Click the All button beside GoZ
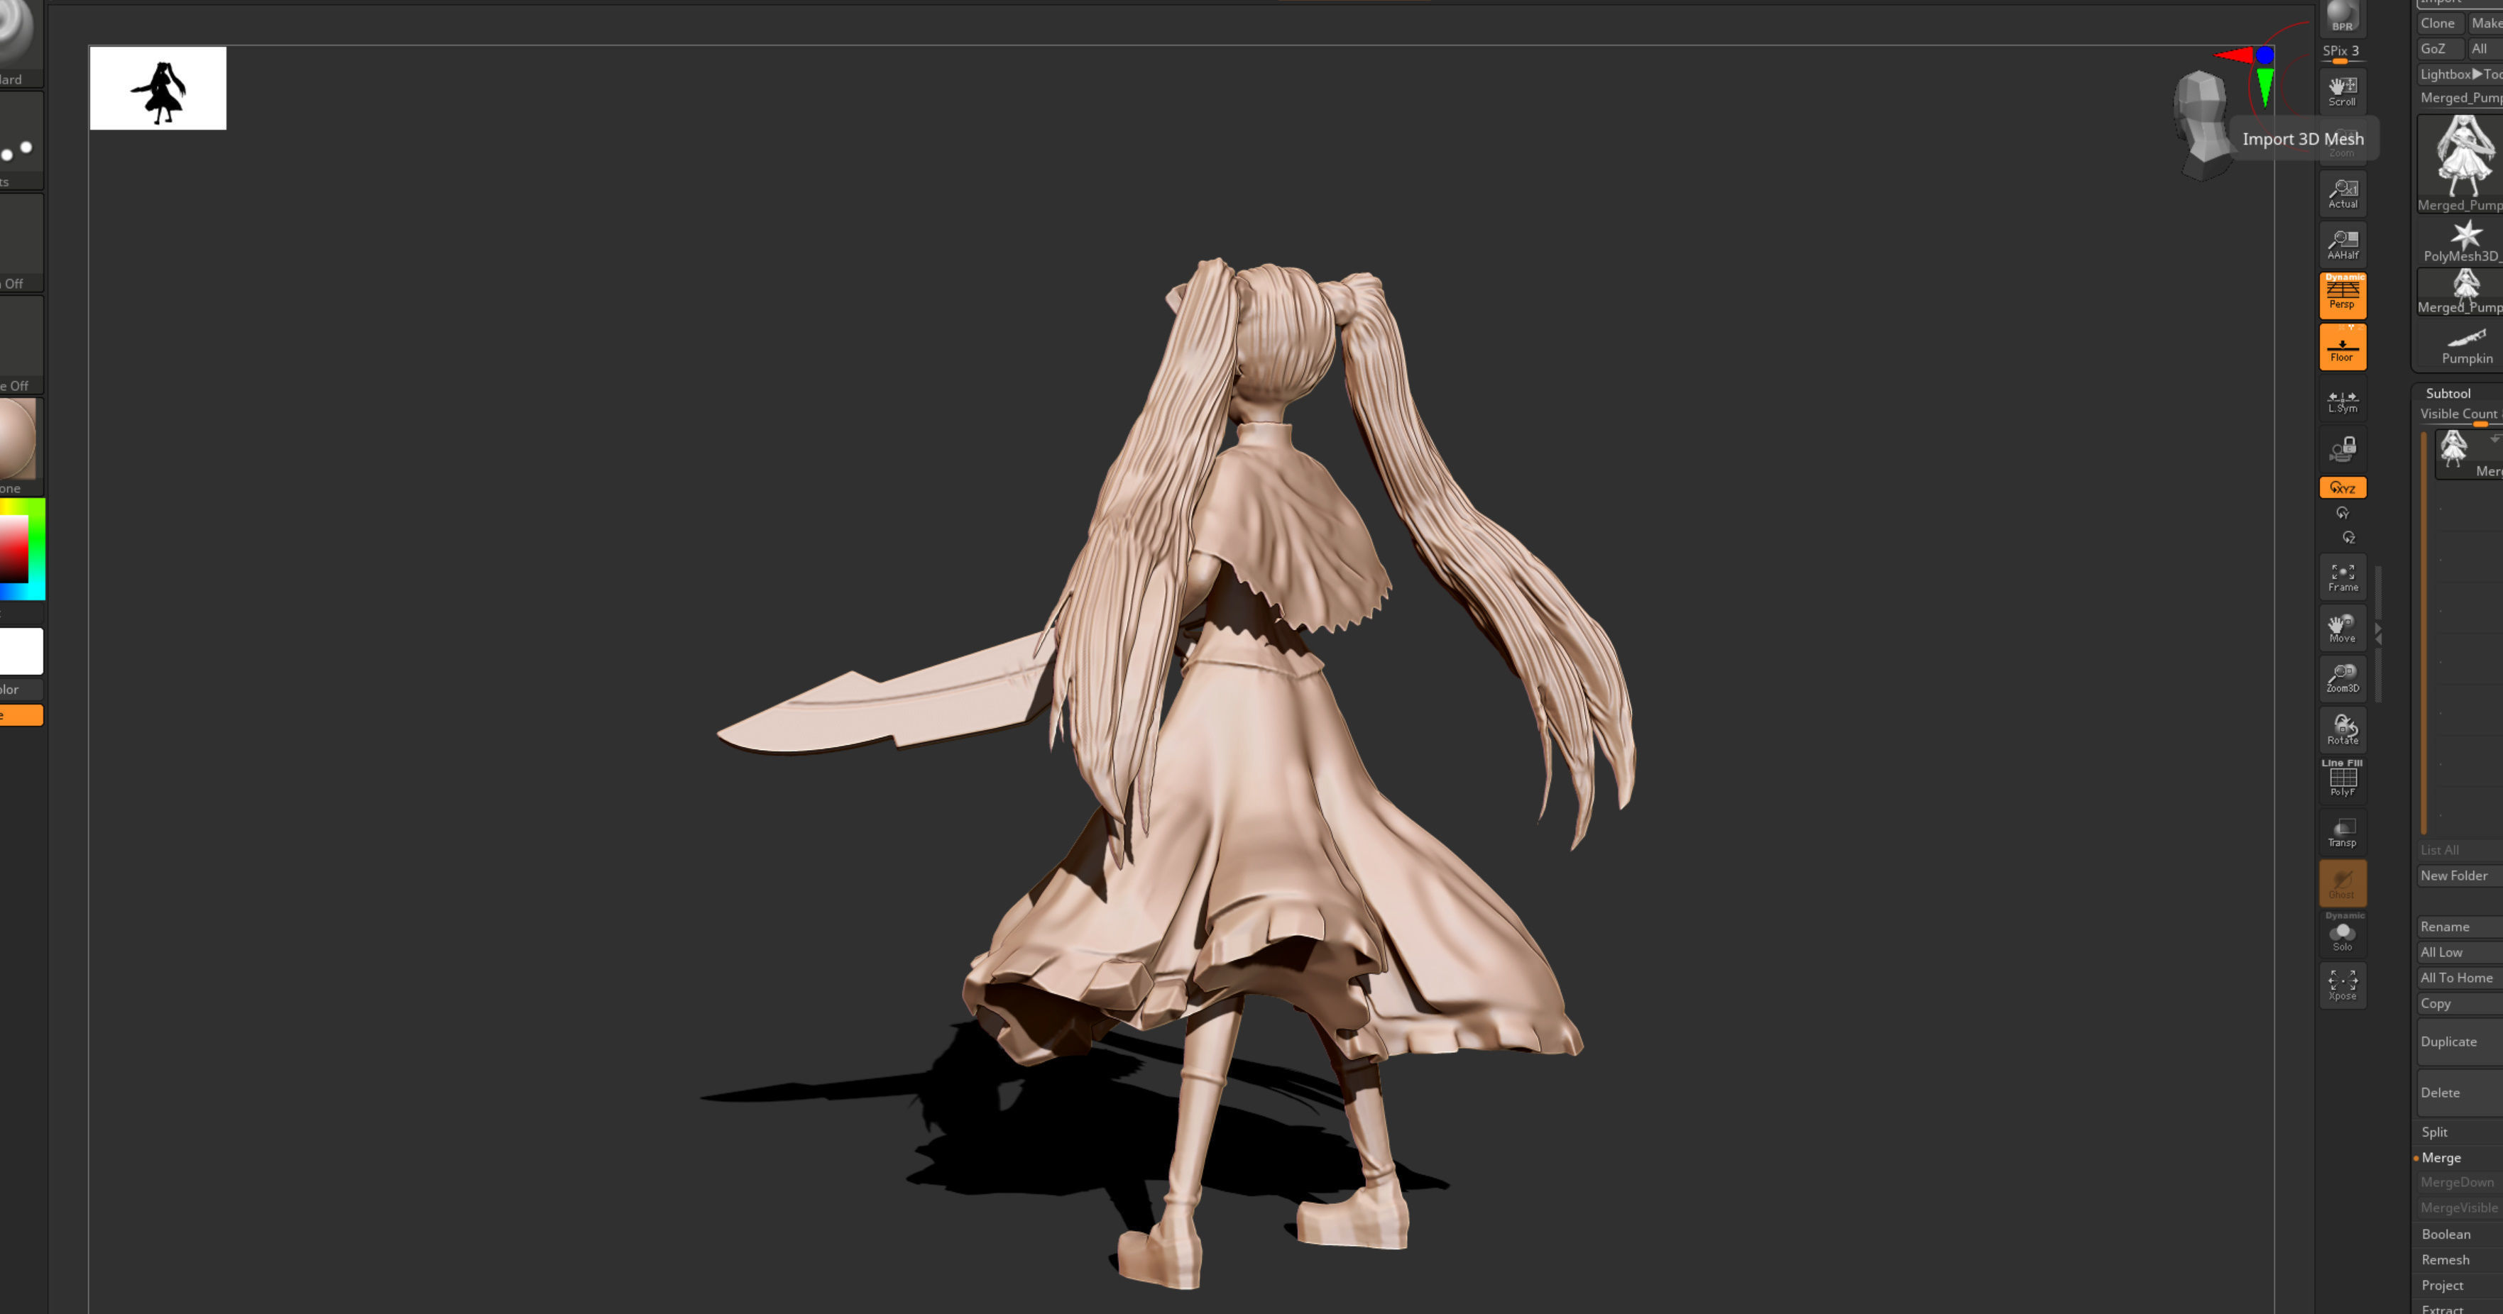2503x1314 pixels. click(2485, 48)
